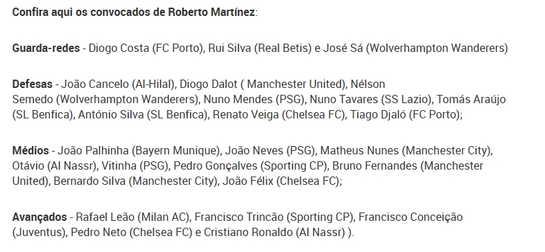Click the name "Tomás Araújo"
This screenshot has width=545, height=252.
471,99
